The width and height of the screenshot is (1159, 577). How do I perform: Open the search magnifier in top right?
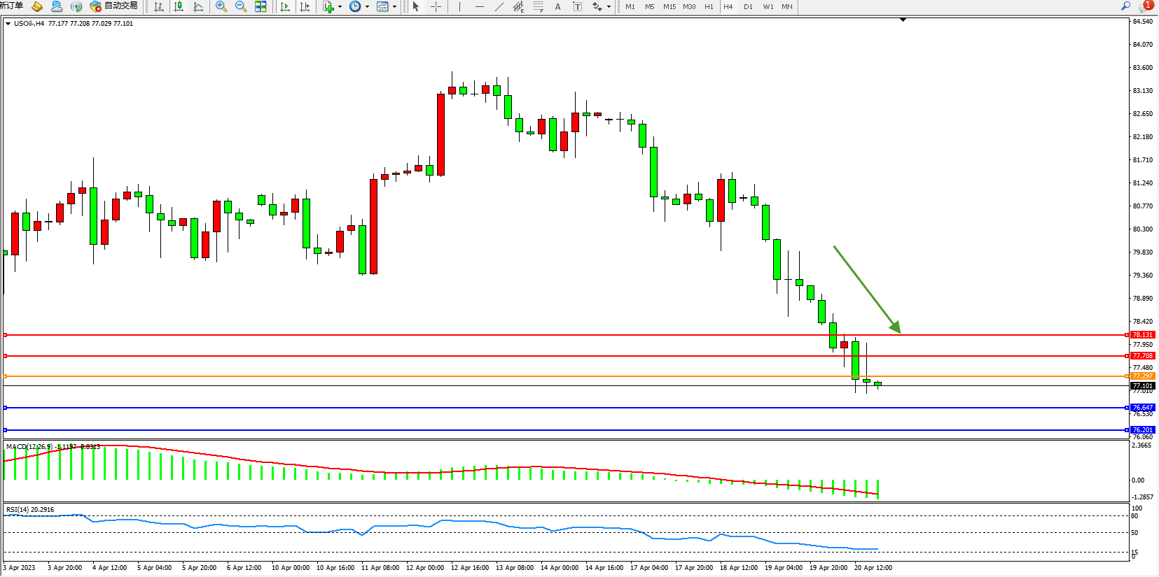coord(1125,6)
